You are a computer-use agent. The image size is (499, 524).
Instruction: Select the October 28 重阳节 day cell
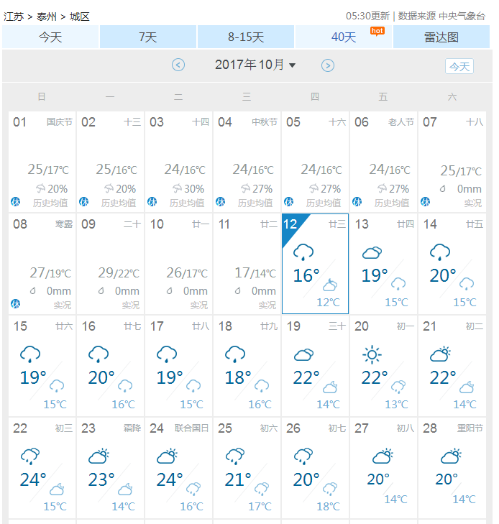pos(452,467)
